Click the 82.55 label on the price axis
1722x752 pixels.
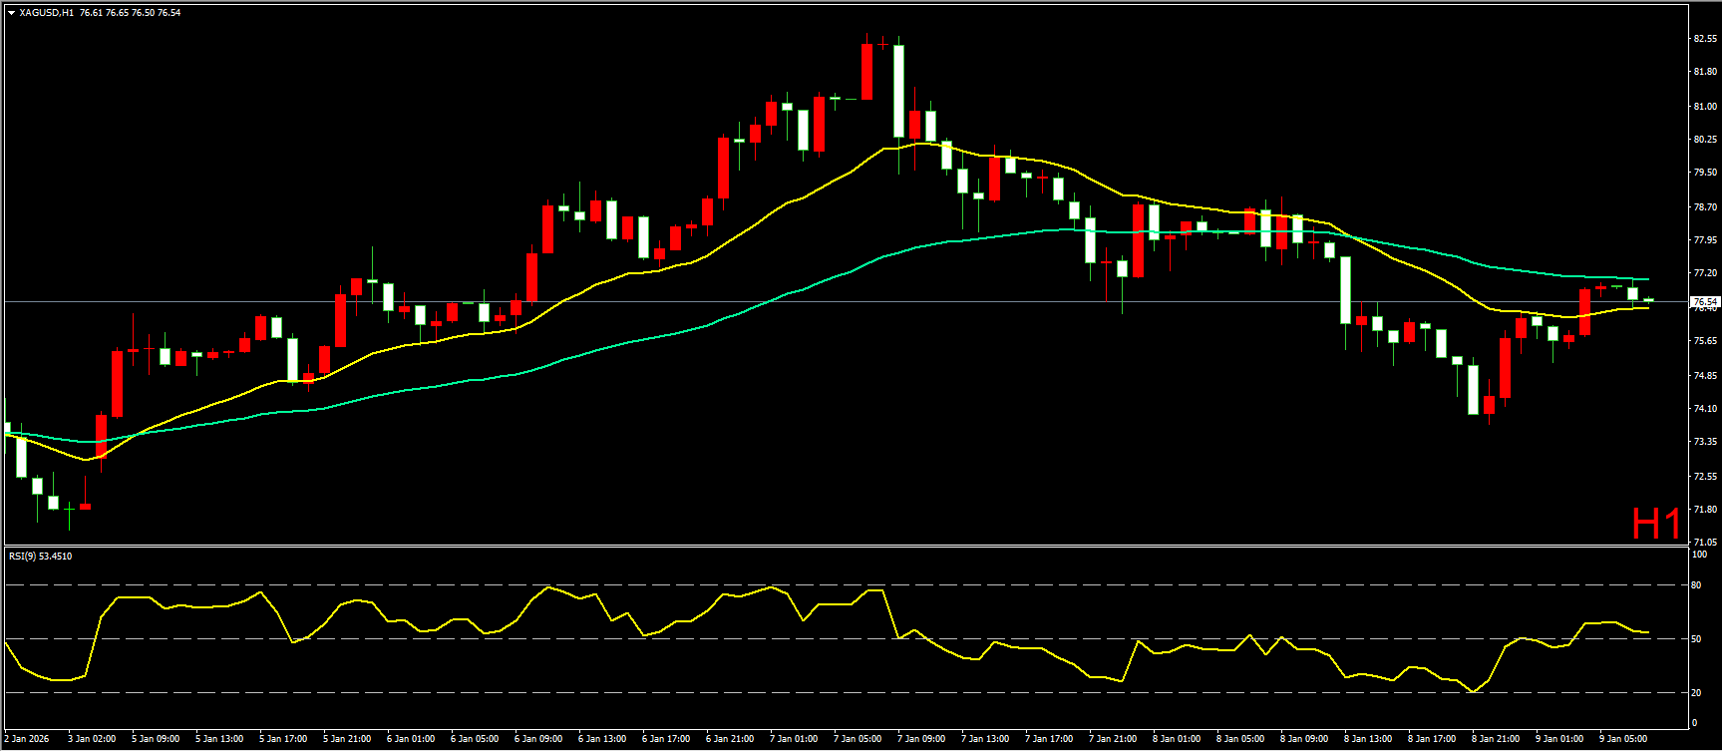click(x=1704, y=39)
